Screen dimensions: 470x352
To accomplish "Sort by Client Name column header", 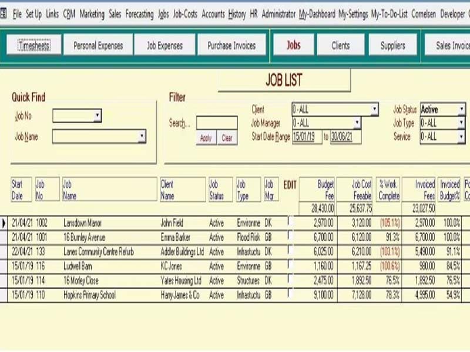I will (183, 189).
